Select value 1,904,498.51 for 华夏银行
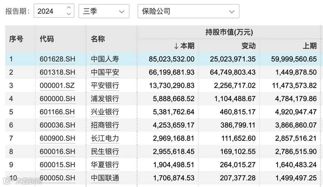The height and width of the screenshot is (187, 323). pyautogui.click(x=174, y=165)
